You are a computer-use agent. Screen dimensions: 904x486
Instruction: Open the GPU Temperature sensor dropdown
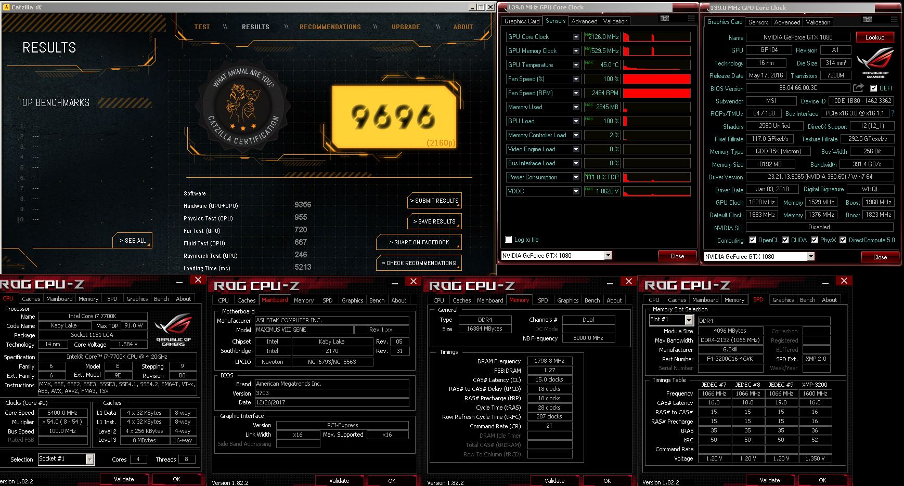coord(576,65)
